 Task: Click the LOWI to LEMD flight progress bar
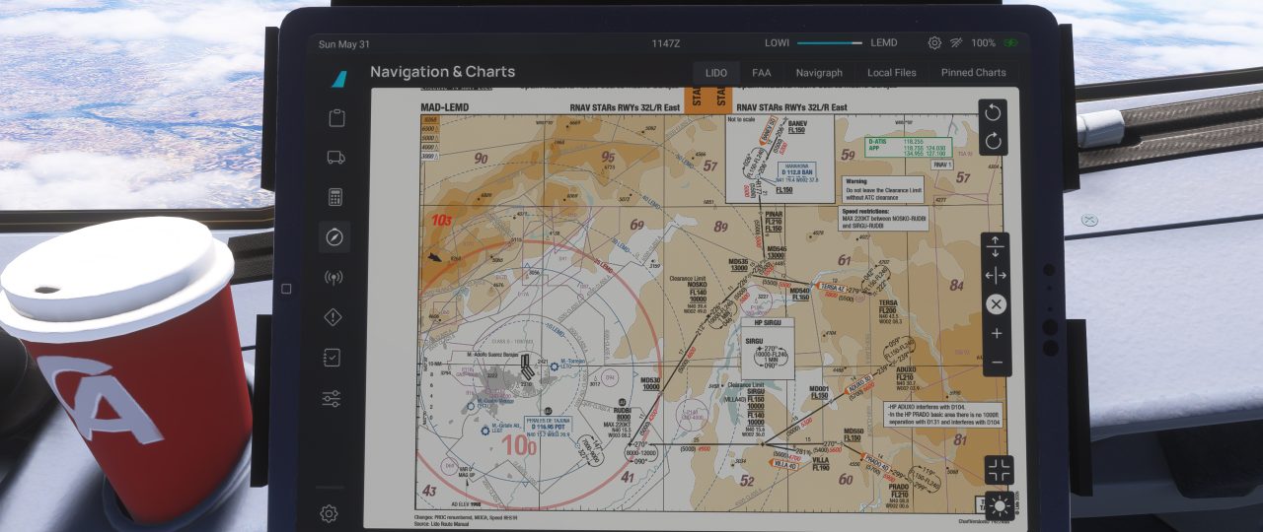pos(830,43)
